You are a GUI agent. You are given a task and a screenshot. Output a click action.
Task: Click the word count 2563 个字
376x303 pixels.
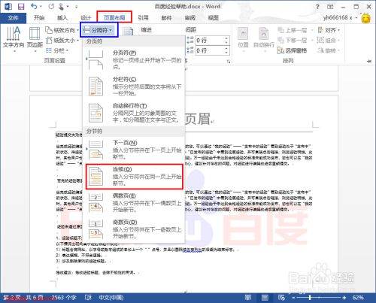point(63,298)
